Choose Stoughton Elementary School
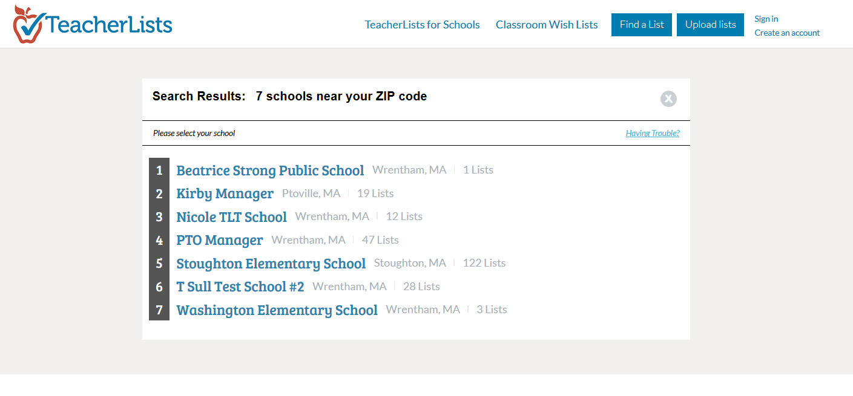Image resolution: width=853 pixels, height=396 pixels. [x=271, y=264]
